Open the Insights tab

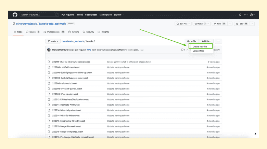coord(103,32)
